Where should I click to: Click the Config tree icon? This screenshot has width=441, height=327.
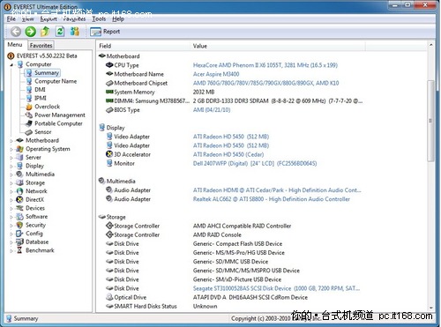[x=19, y=234]
